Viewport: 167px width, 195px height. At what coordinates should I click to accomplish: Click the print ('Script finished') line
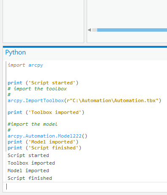(44, 148)
